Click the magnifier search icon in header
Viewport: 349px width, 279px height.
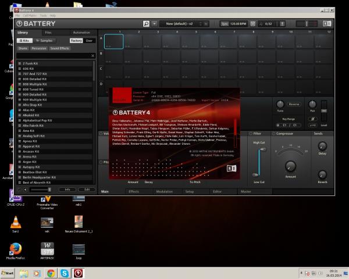(x=146, y=24)
